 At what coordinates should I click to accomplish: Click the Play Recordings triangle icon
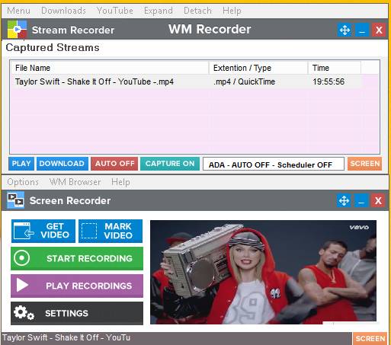click(x=22, y=285)
